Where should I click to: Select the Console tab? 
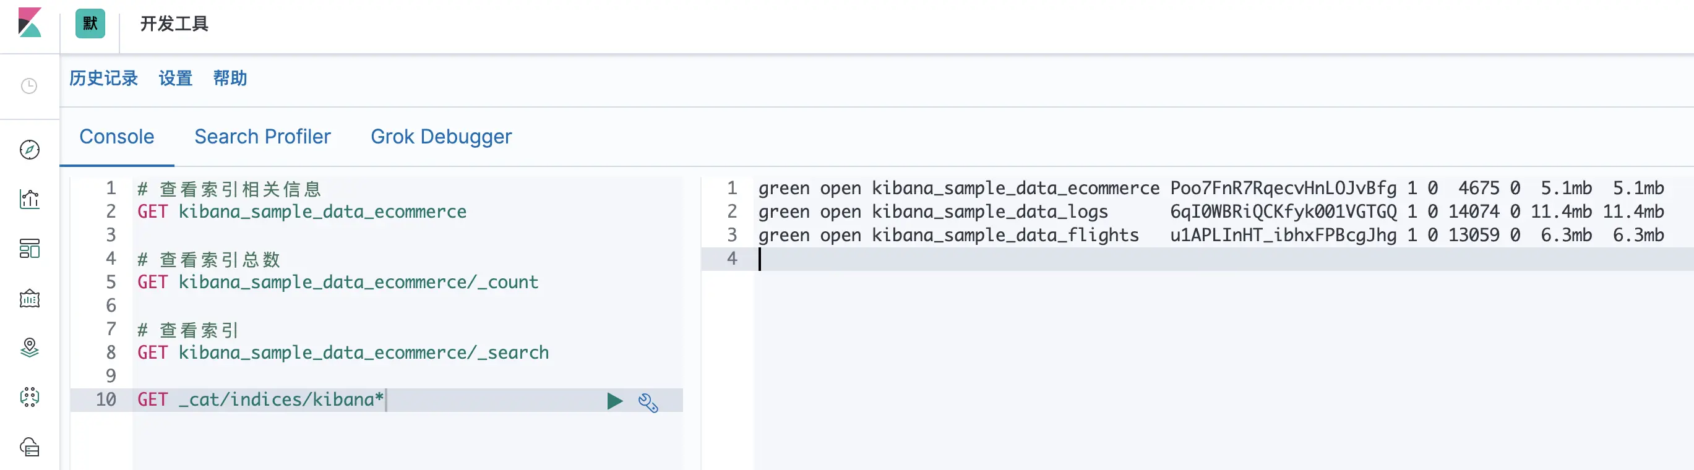[117, 137]
